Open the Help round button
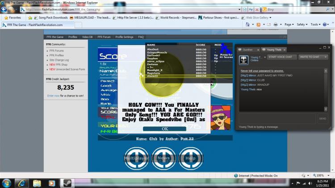Viewport: 335px width, 188px height. (191, 159)
